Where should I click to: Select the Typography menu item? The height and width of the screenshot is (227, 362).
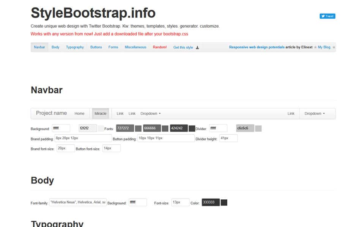tap(74, 47)
